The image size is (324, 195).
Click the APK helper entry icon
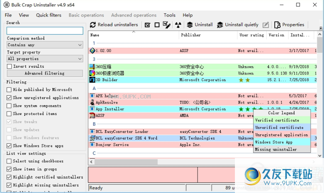pyautogui.click(x=92, y=96)
